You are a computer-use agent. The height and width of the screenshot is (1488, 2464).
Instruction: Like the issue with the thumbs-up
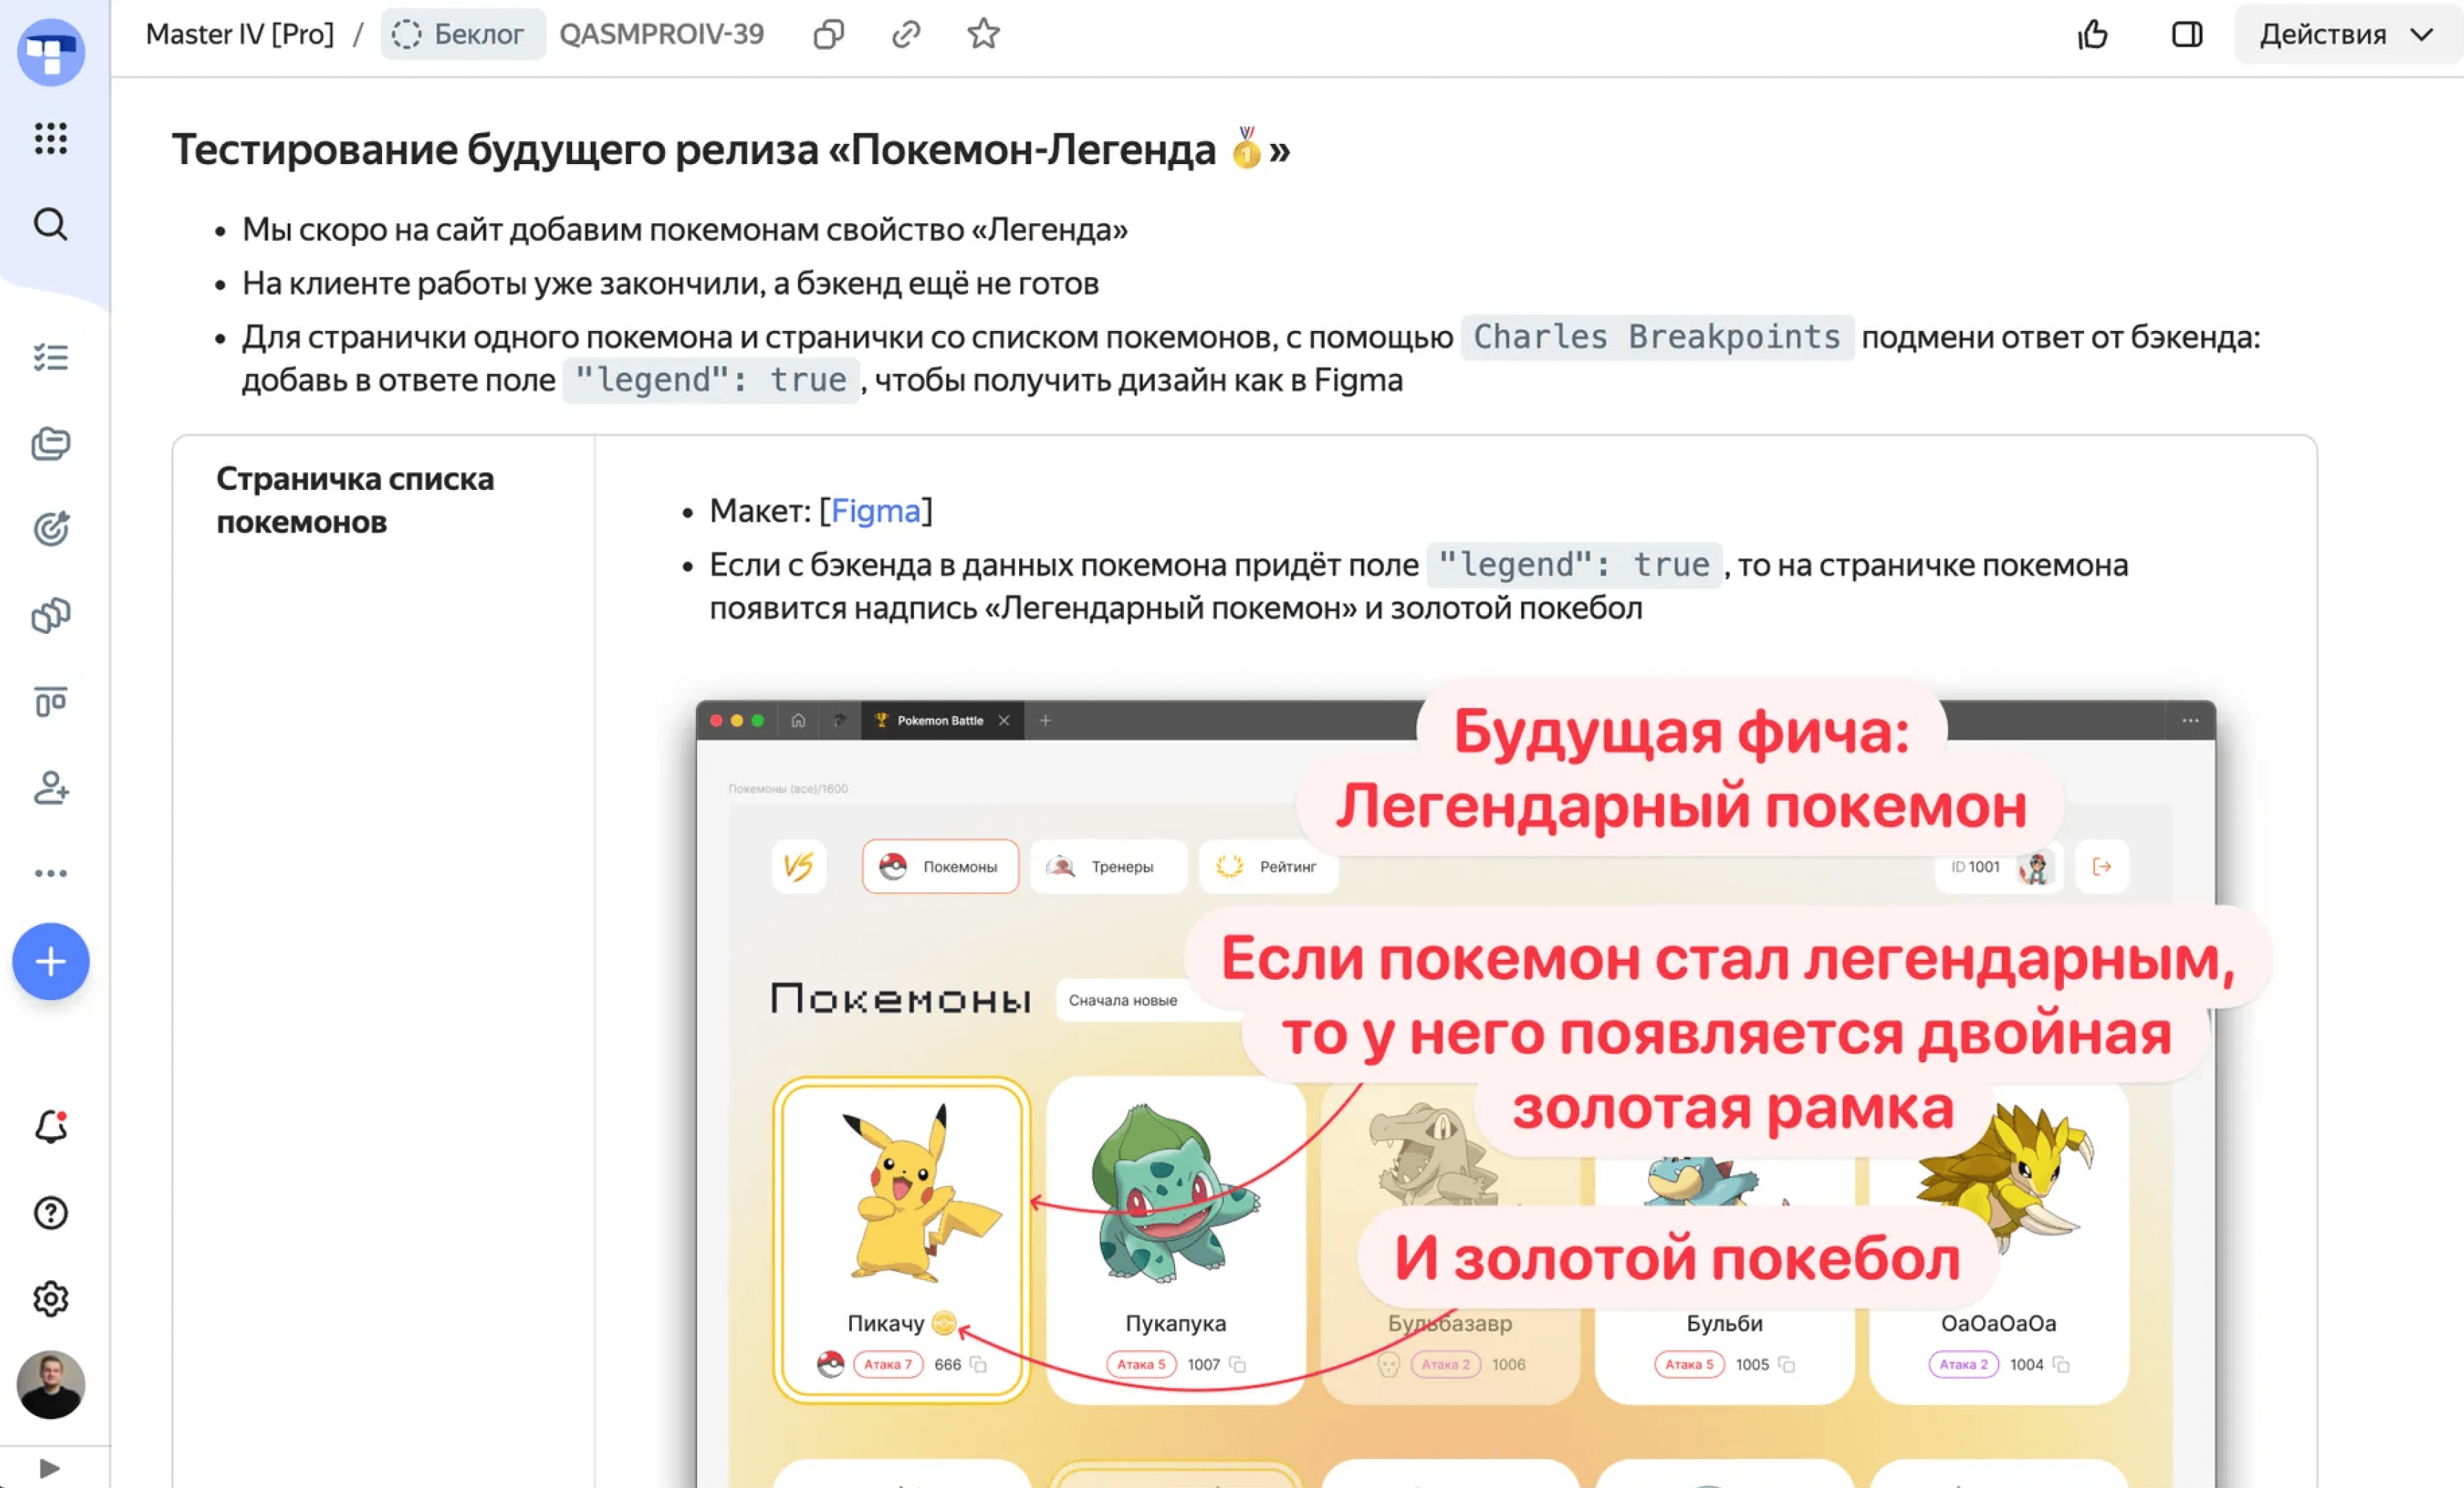(x=2093, y=34)
